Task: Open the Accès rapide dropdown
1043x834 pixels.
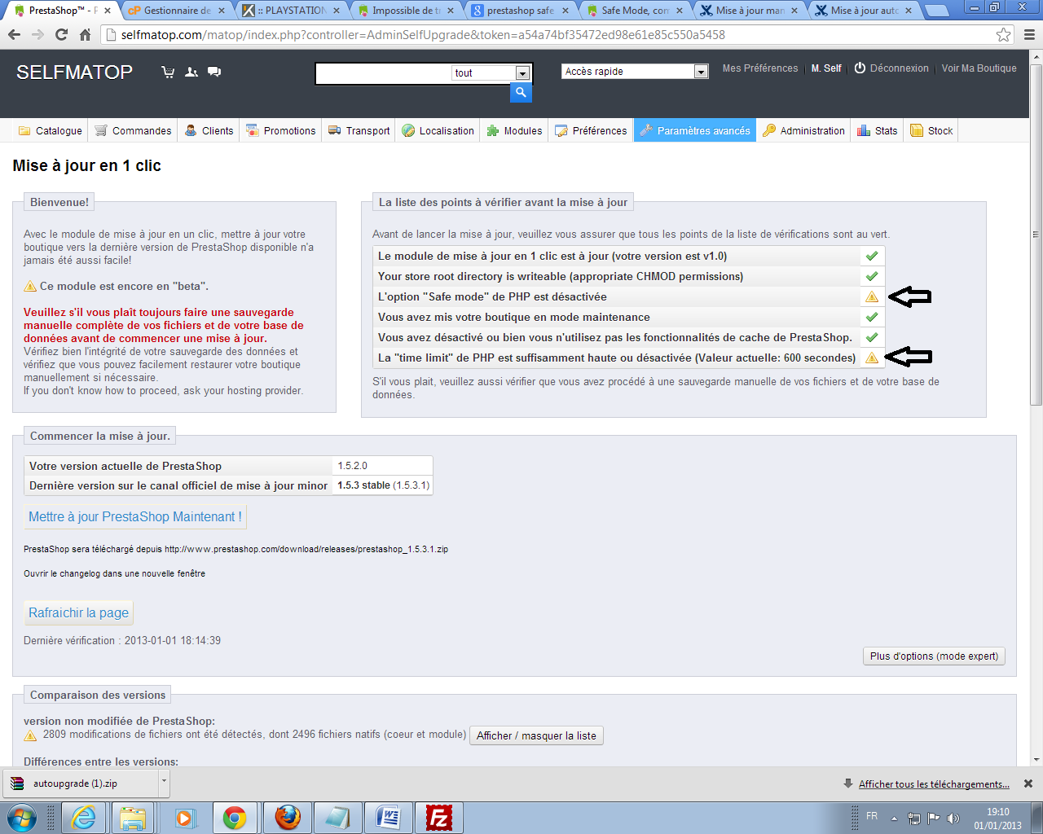Action: pos(701,72)
